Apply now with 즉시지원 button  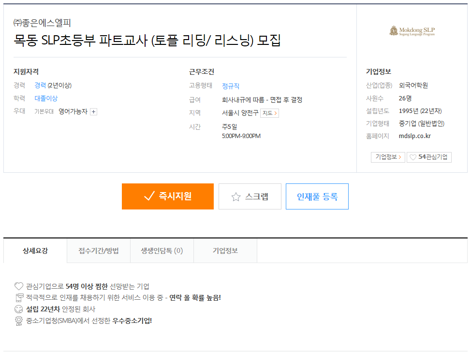click(x=168, y=196)
